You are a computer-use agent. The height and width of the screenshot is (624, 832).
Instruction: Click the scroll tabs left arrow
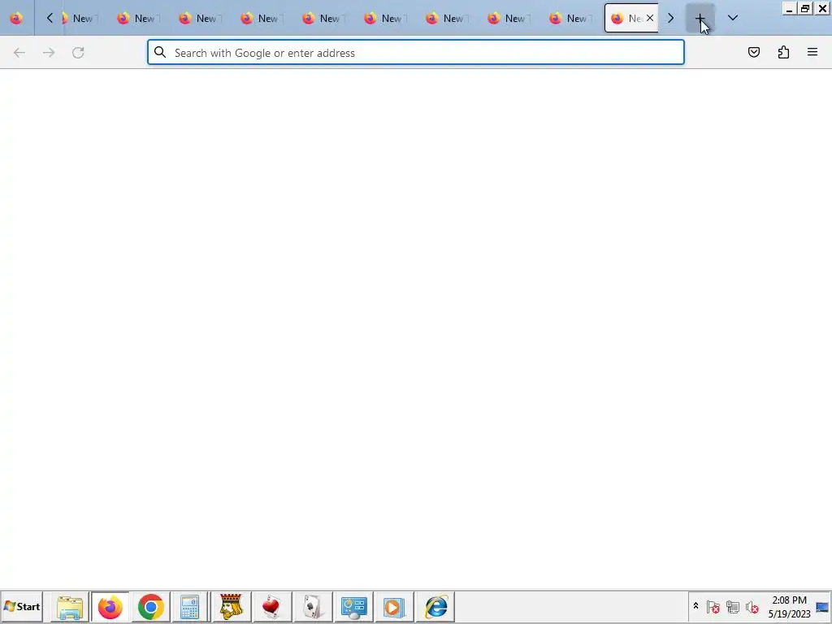[50, 18]
